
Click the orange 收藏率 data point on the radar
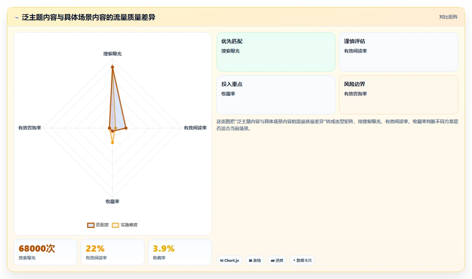[112, 142]
